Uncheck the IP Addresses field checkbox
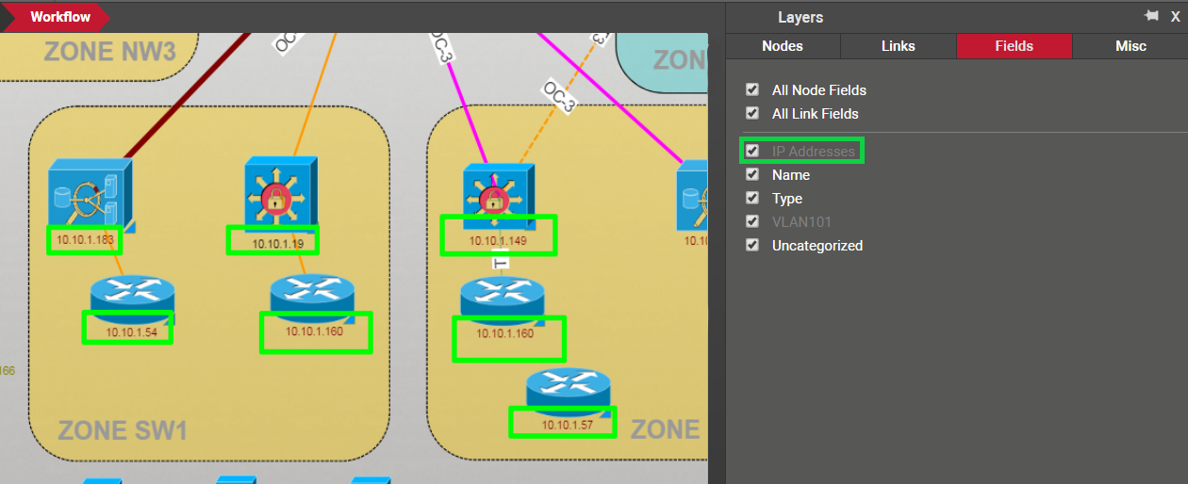The image size is (1188, 484). click(x=752, y=151)
